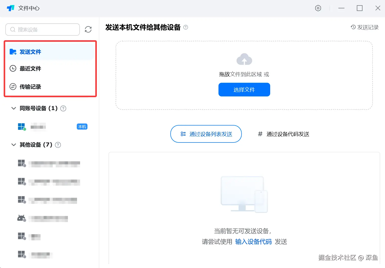Open 传输记录 in the sidebar
385x268 pixels.
pos(50,87)
